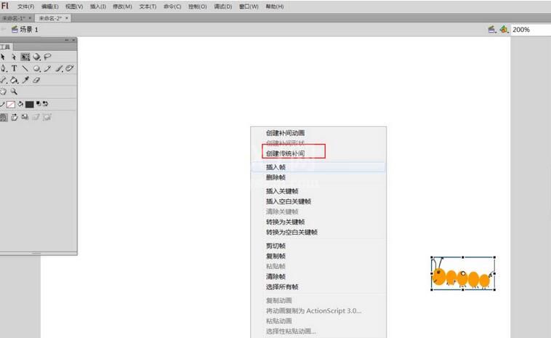This screenshot has width=551, height=338.
Task: Select the Paint Bucket tool
Action: point(14,81)
